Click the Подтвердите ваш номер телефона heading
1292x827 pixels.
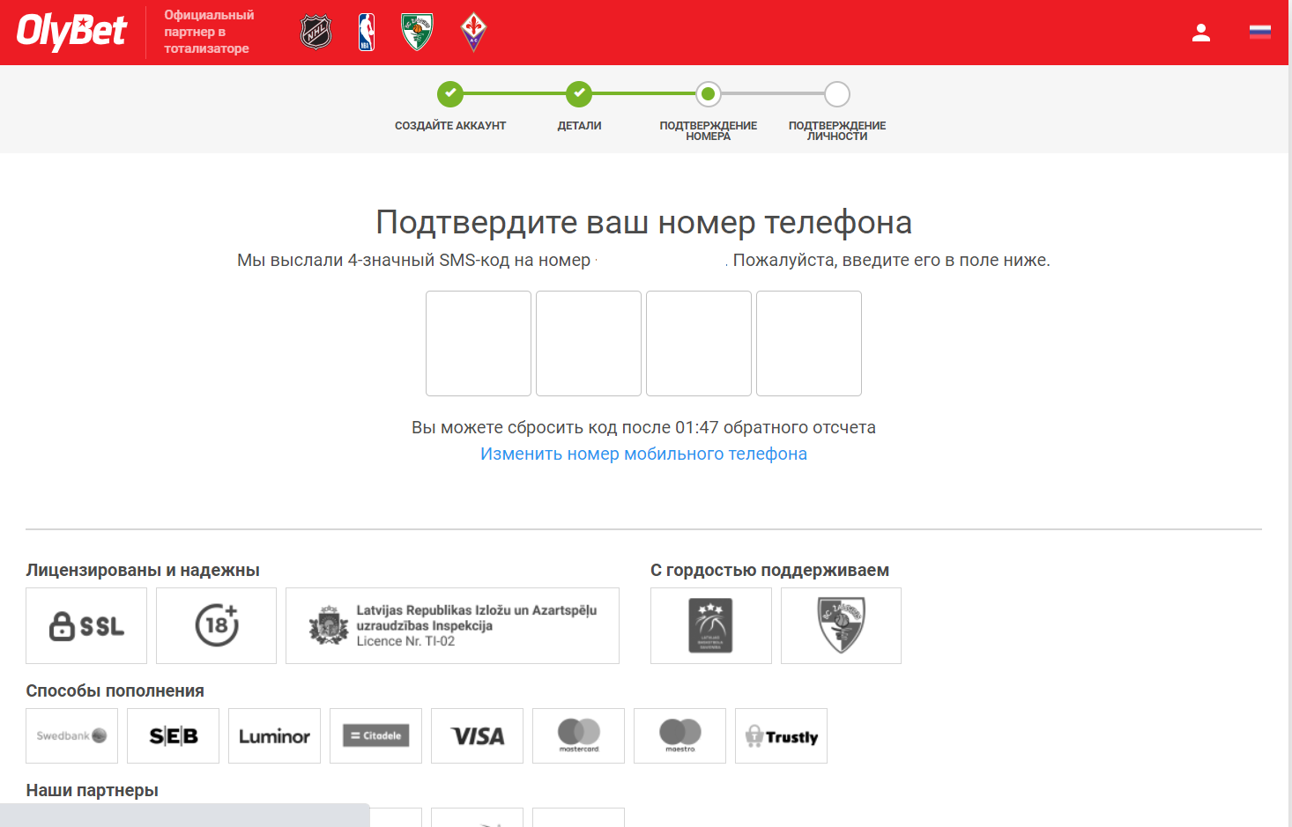pos(643,222)
